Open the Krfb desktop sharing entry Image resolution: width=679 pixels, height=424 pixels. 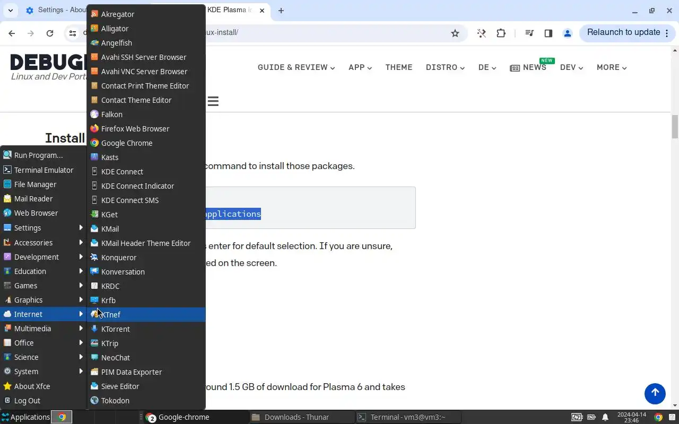[146, 301]
